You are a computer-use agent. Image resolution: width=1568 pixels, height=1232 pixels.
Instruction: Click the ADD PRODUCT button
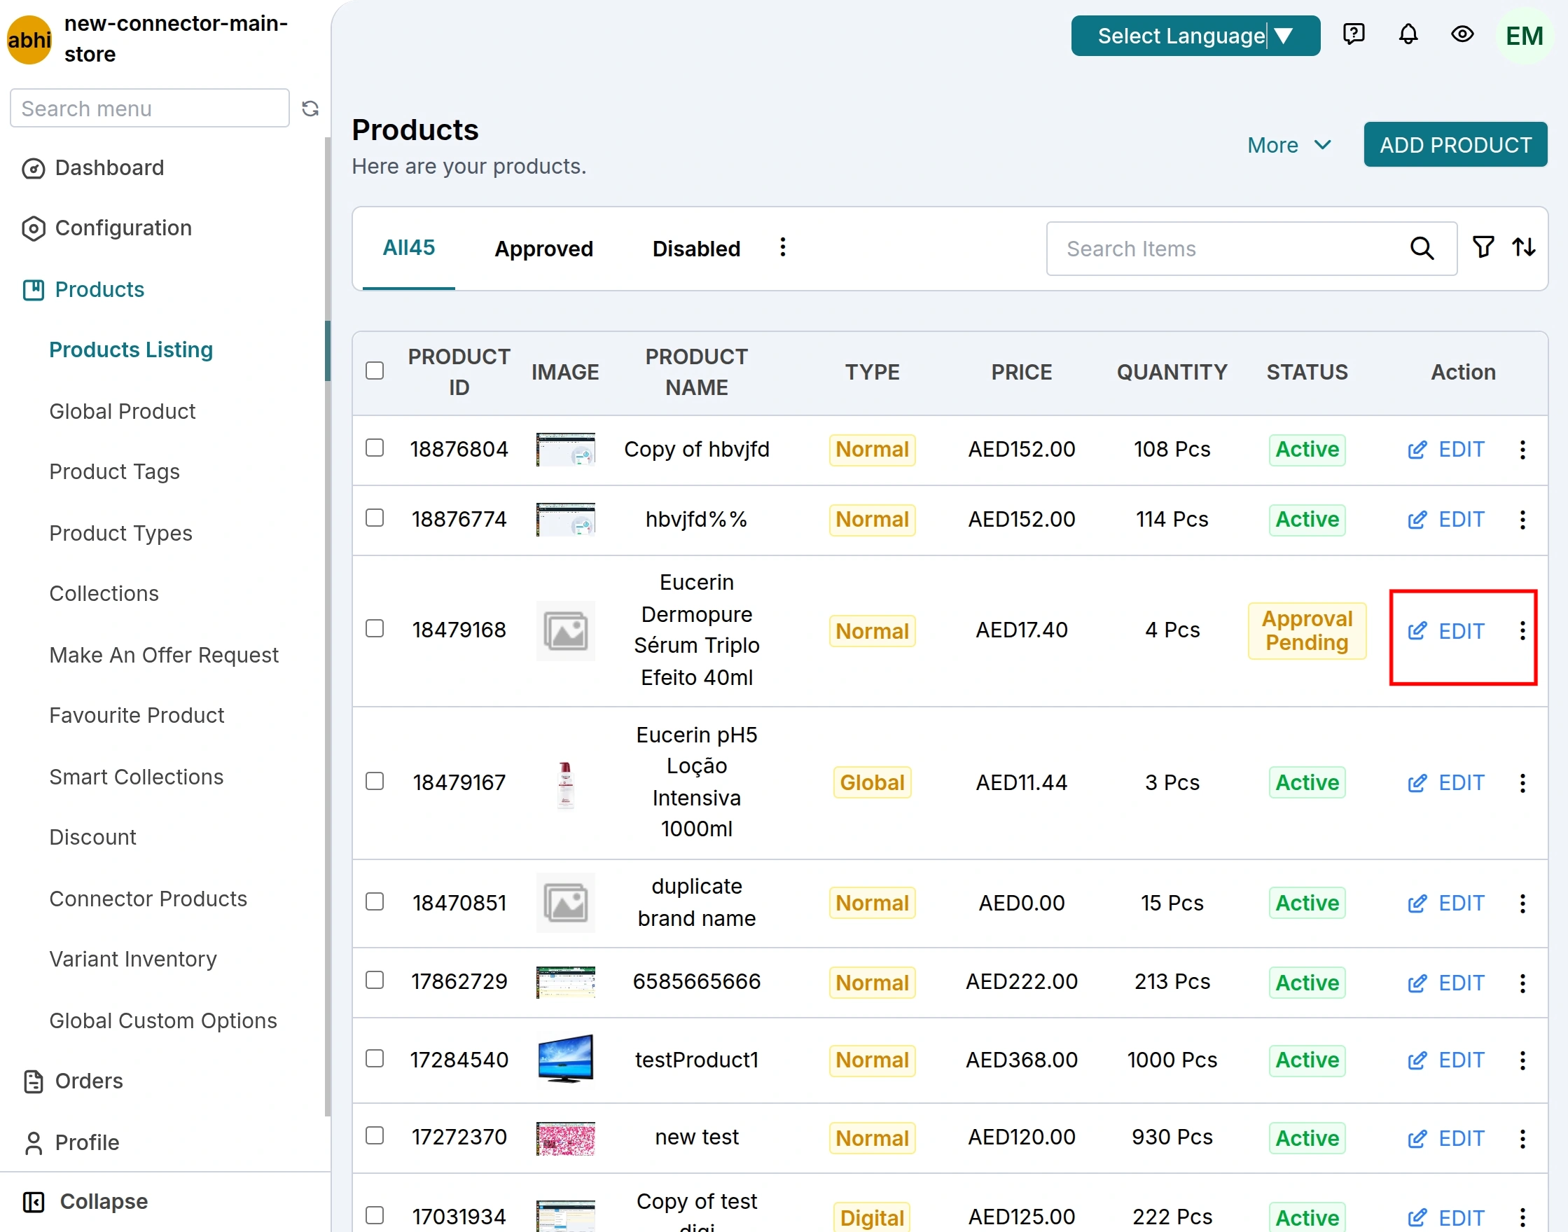(1455, 145)
